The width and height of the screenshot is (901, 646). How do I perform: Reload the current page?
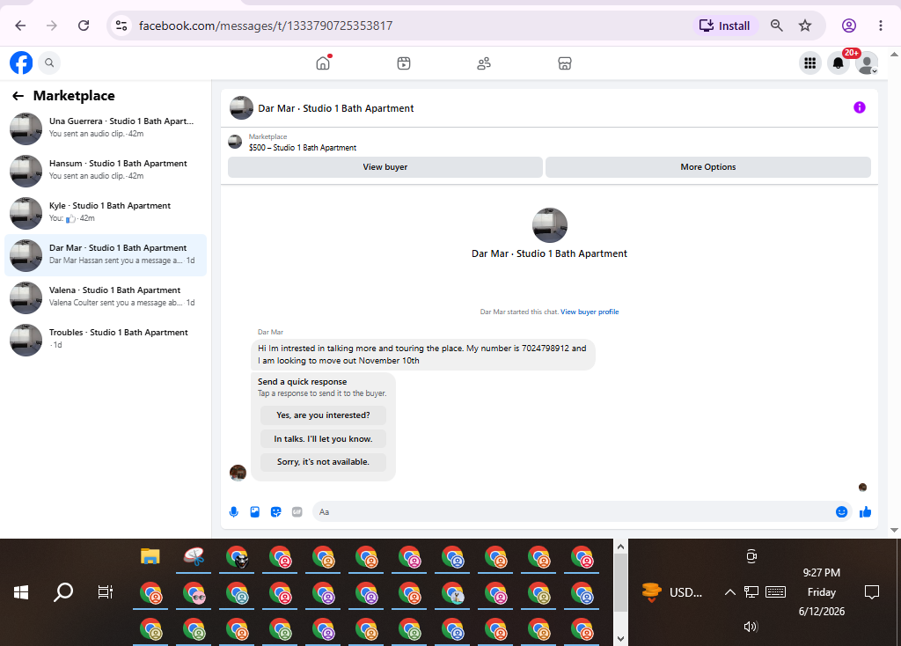click(x=84, y=26)
